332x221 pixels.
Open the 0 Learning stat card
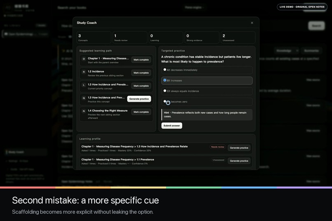point(166,37)
